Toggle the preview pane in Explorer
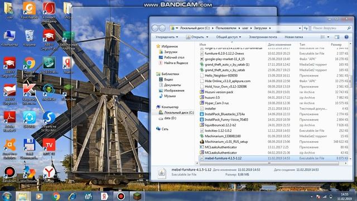Viewport: 357px width, 201px height. pyautogui.click(x=337, y=37)
